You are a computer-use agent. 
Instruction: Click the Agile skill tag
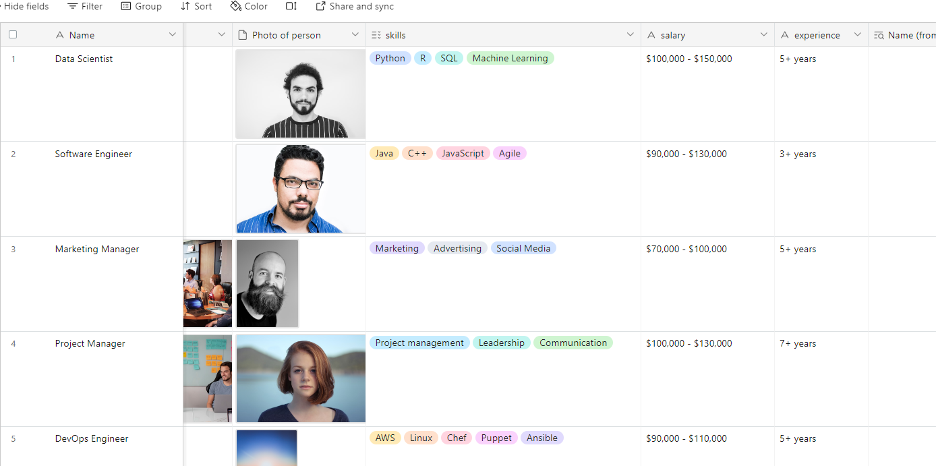coord(510,154)
